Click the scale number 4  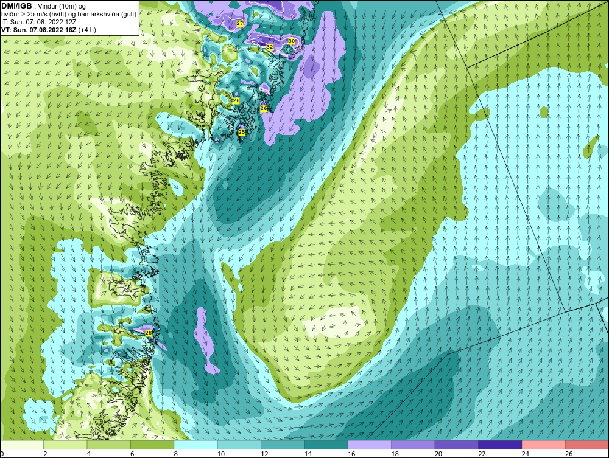coord(89,454)
